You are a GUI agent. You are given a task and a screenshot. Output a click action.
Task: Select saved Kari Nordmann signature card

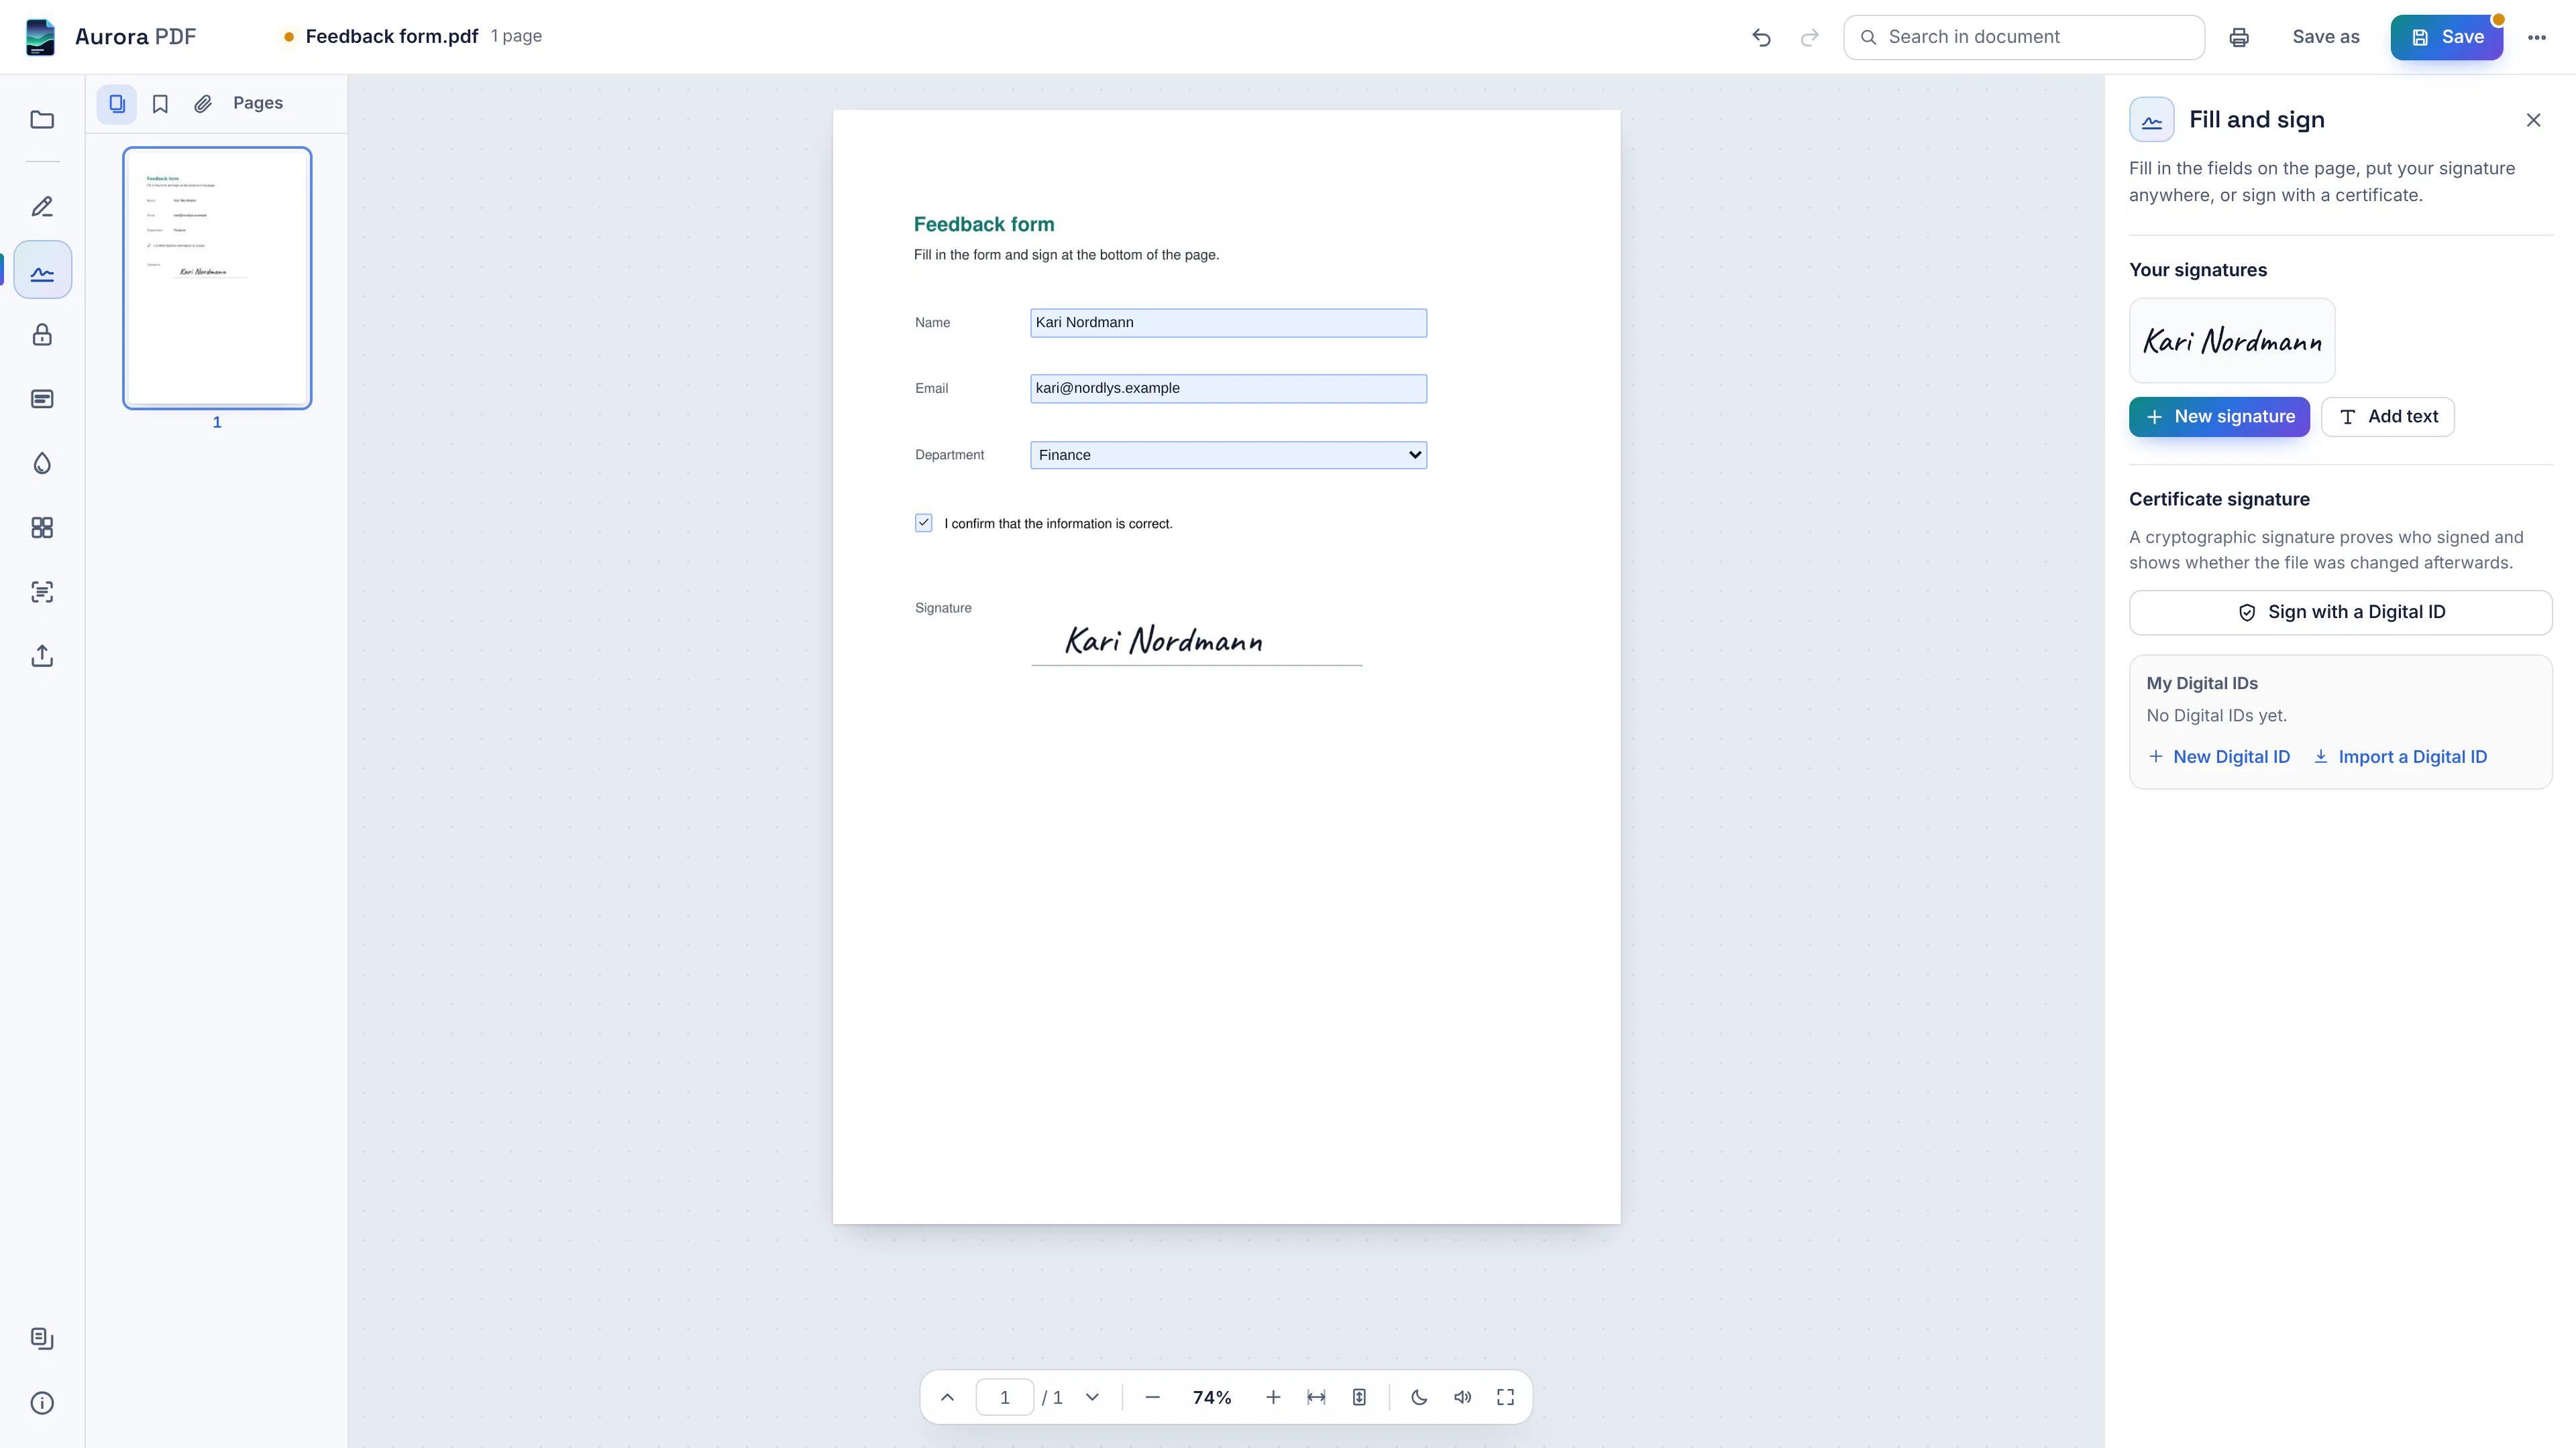(2232, 341)
